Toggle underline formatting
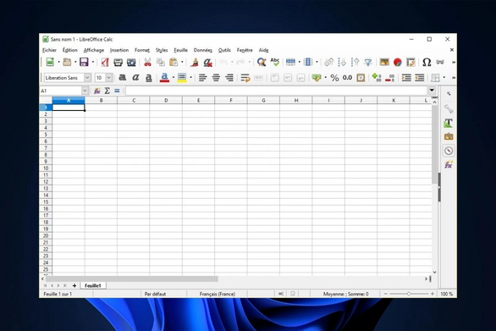 click(149, 78)
